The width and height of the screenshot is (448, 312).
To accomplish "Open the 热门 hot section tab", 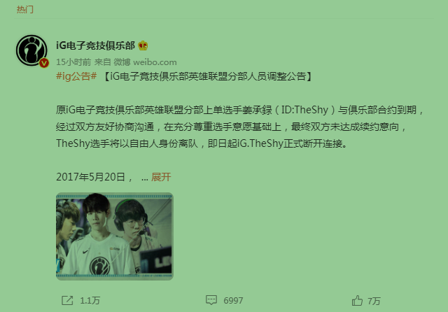I will click(x=25, y=9).
